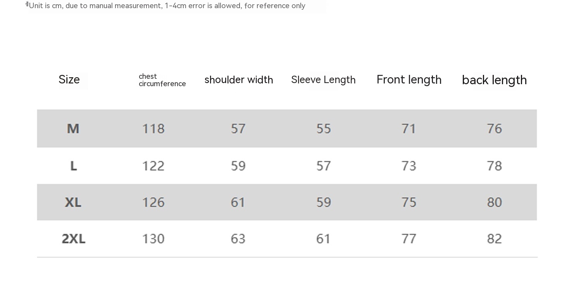Click front length 73 in L row

pyautogui.click(x=409, y=166)
